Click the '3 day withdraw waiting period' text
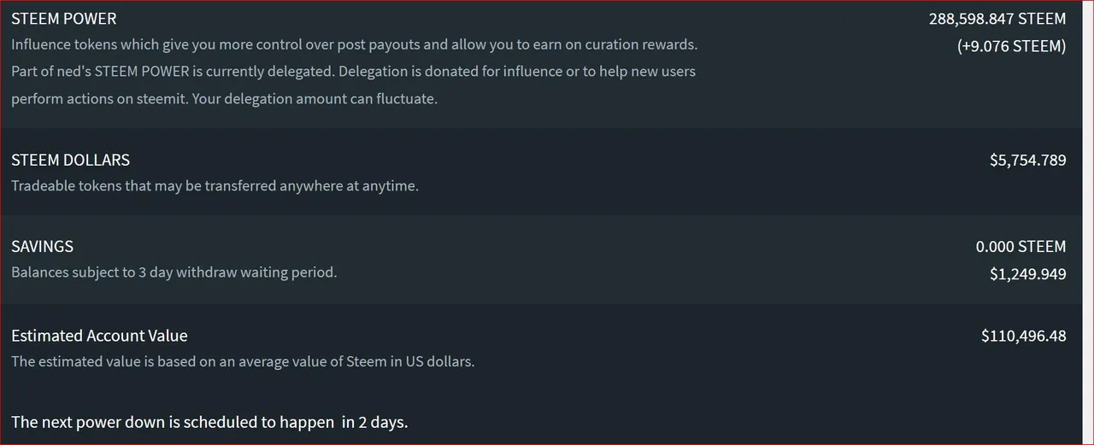The width and height of the screenshot is (1094, 445). point(238,272)
